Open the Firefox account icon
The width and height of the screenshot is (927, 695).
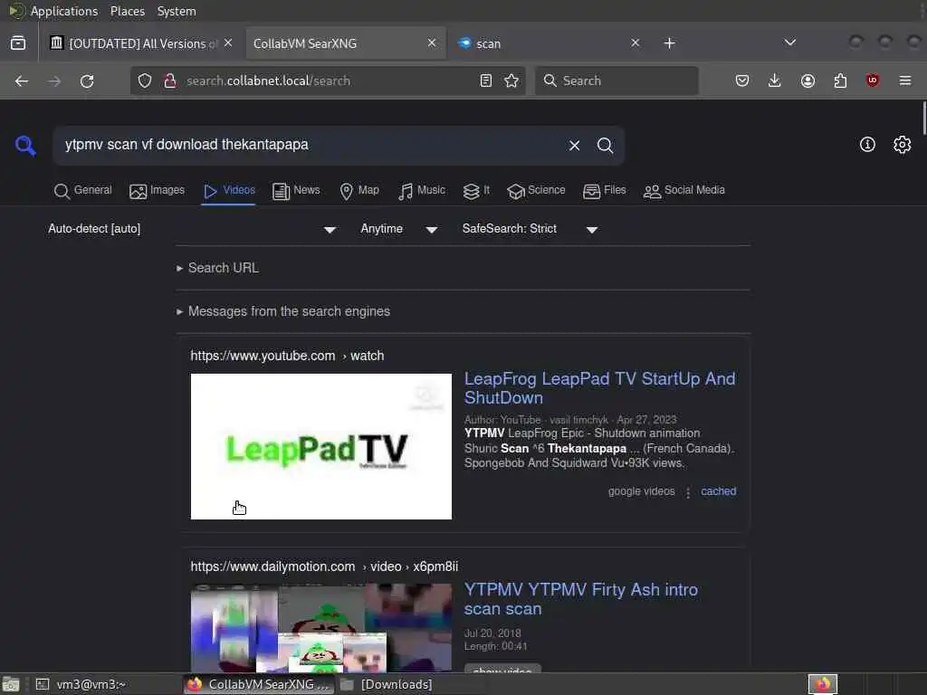tap(808, 81)
